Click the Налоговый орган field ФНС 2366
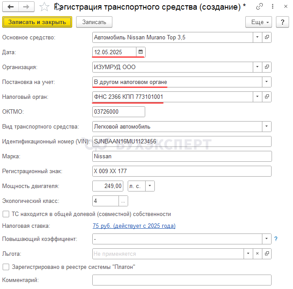293x289 pixels. (x=173, y=97)
